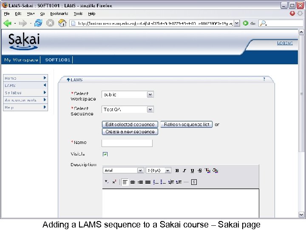Choose the text color tool
306x230 pixels.
(x=207, y=170)
